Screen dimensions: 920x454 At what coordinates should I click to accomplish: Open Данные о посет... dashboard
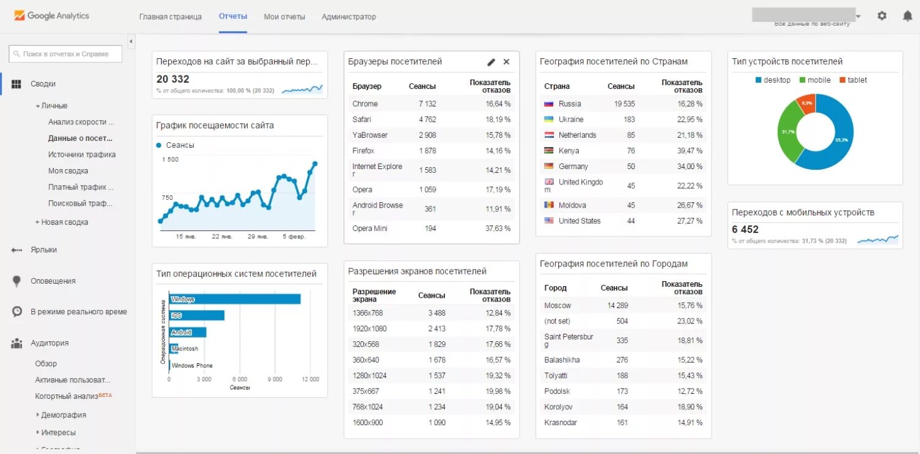coord(80,138)
